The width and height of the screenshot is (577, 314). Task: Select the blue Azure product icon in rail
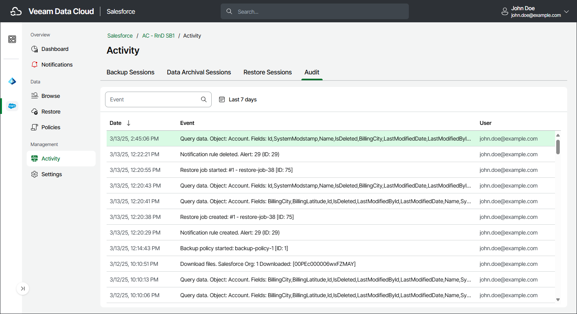pyautogui.click(x=12, y=81)
